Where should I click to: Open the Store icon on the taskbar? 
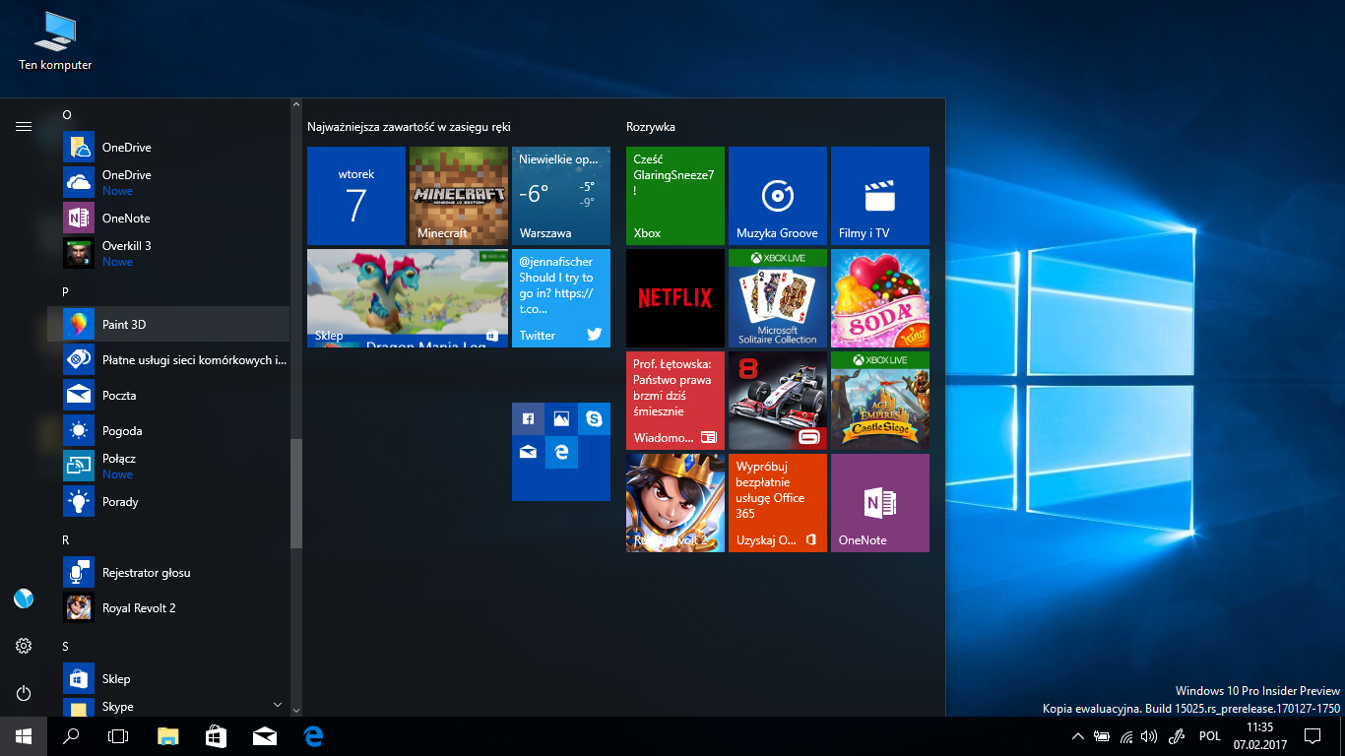pos(217,736)
